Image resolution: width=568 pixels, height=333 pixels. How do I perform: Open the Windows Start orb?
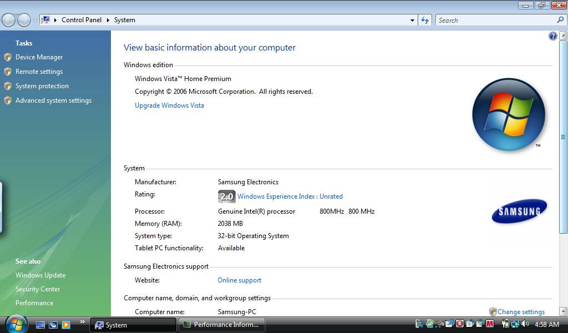point(16,324)
